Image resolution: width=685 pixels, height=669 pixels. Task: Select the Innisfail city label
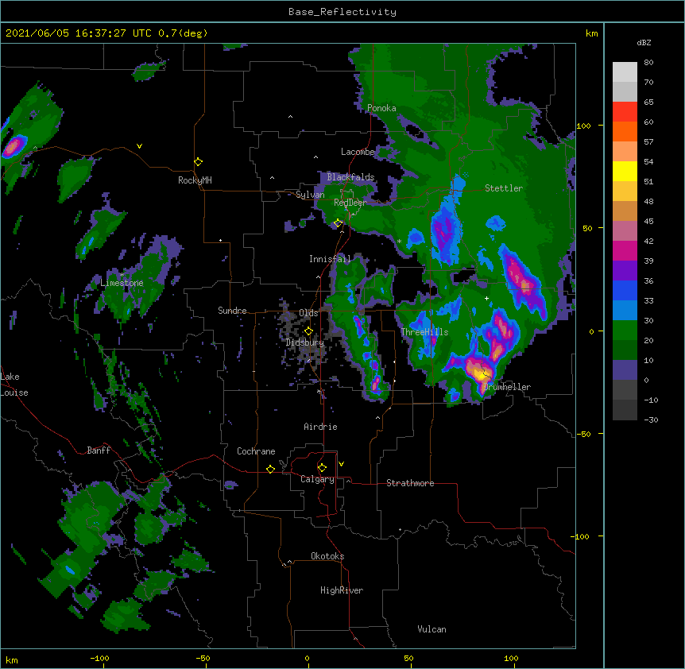coord(330,259)
